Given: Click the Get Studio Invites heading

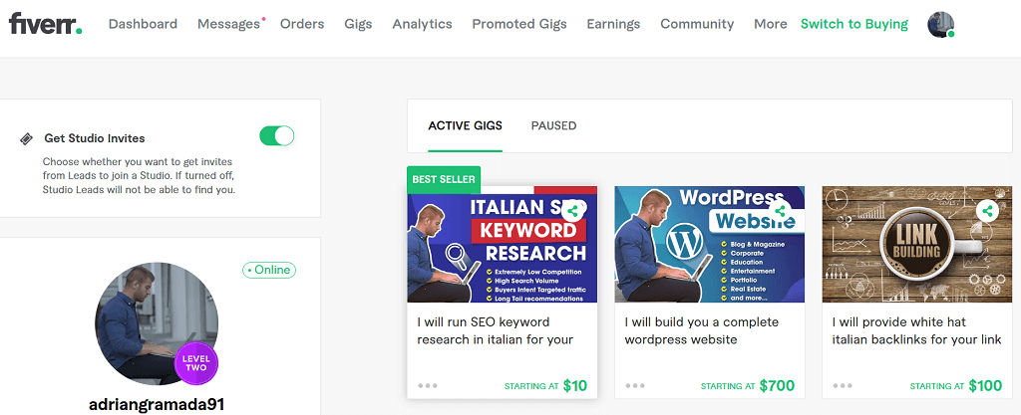Looking at the screenshot, I should tap(95, 138).
